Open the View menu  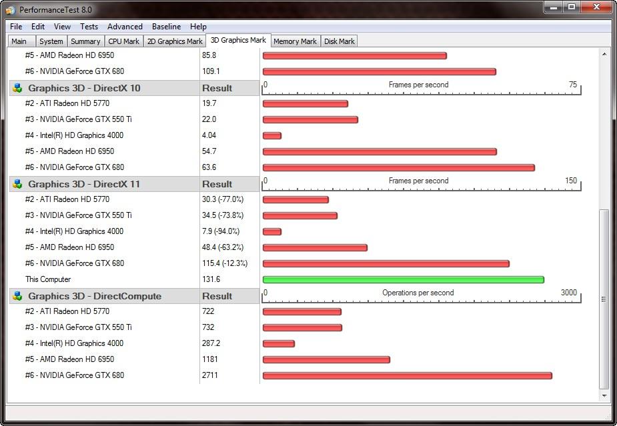62,27
